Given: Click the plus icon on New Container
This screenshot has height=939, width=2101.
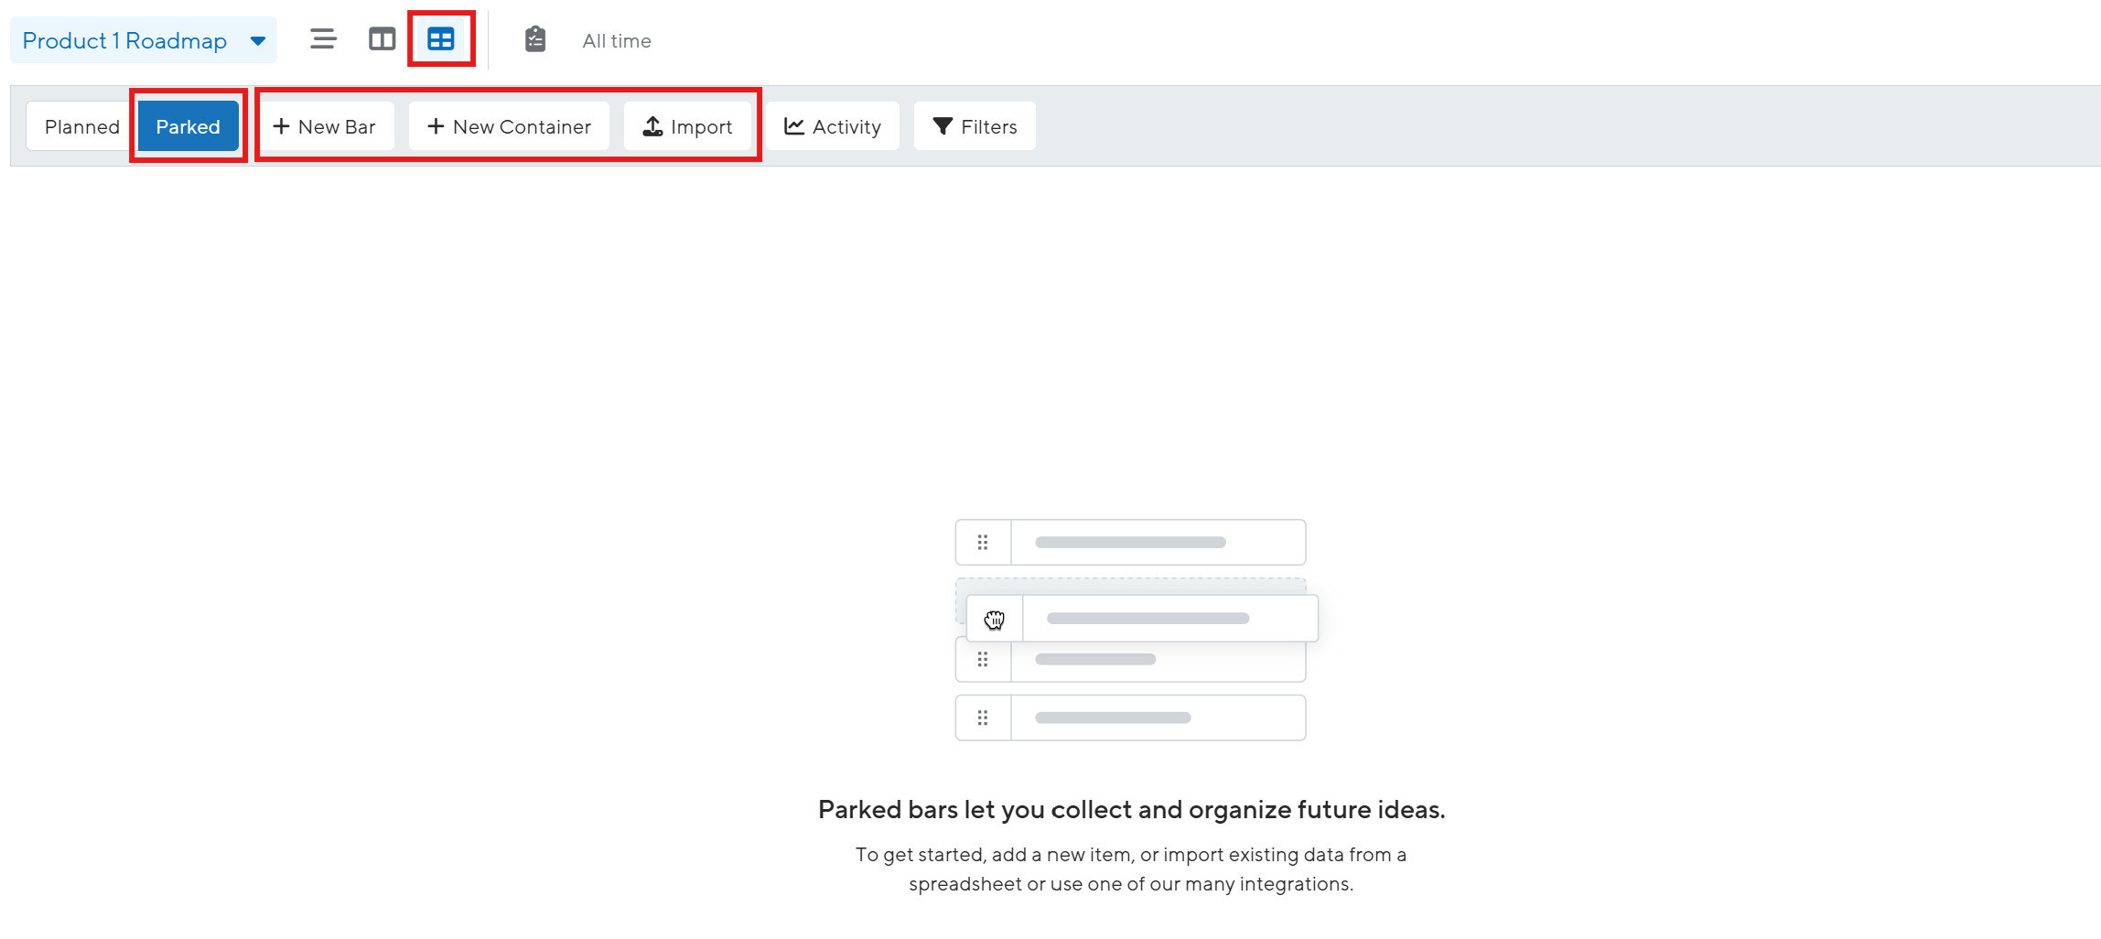Looking at the screenshot, I should [436, 126].
